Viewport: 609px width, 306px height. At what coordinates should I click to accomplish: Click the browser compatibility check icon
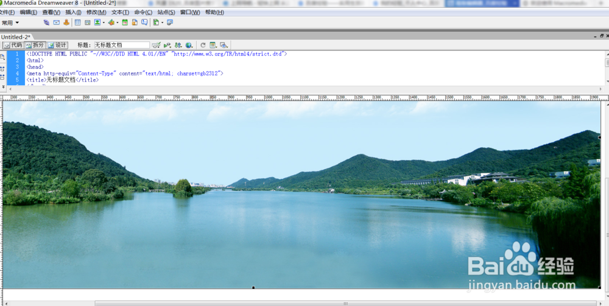[167, 45]
